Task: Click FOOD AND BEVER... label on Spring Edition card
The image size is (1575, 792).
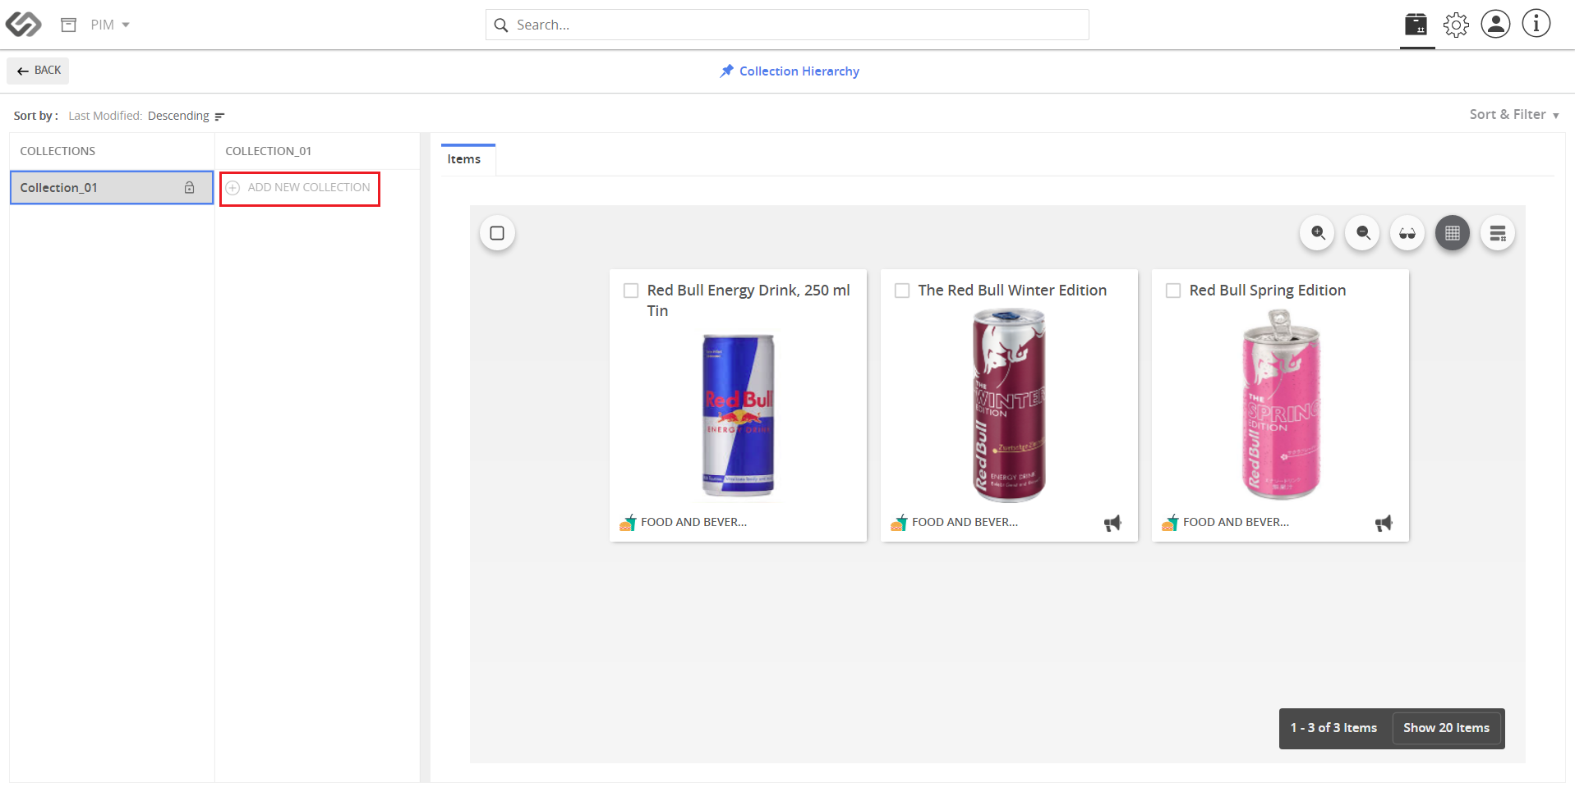Action: point(1236,522)
